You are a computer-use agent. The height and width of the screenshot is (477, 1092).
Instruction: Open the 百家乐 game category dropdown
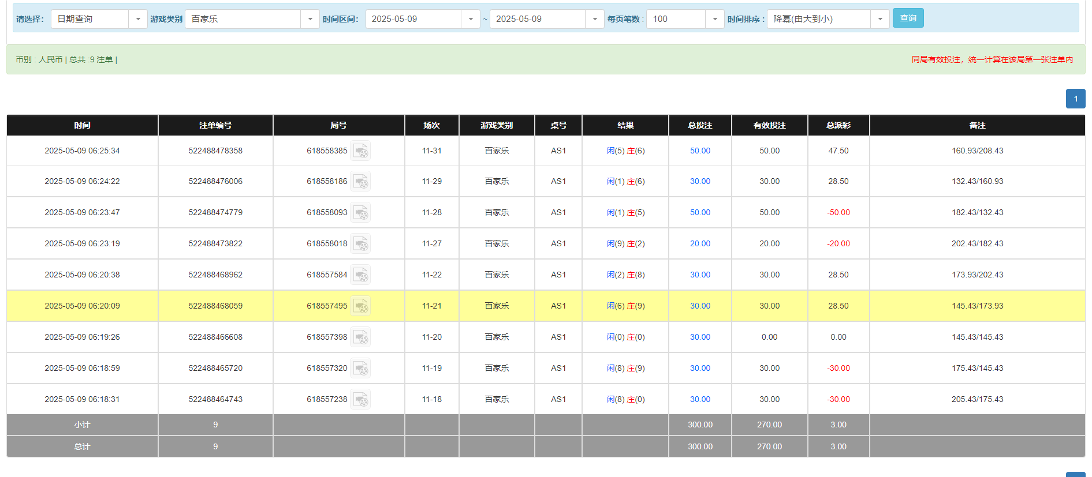pos(310,19)
